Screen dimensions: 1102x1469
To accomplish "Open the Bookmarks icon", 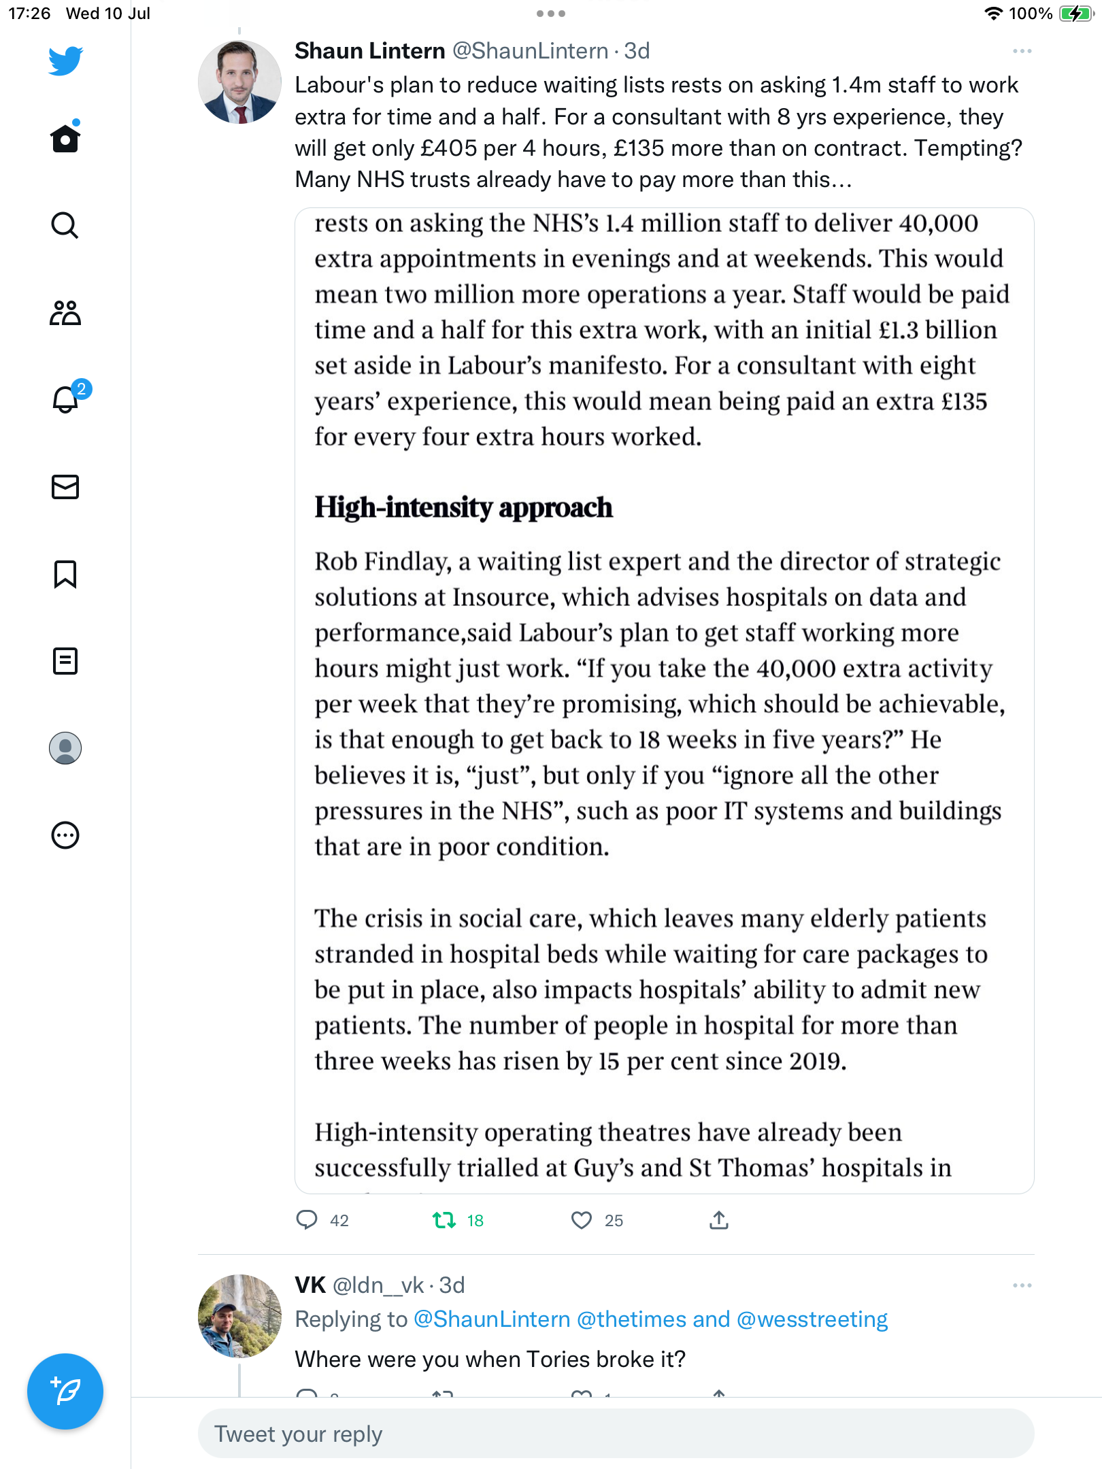I will [65, 574].
